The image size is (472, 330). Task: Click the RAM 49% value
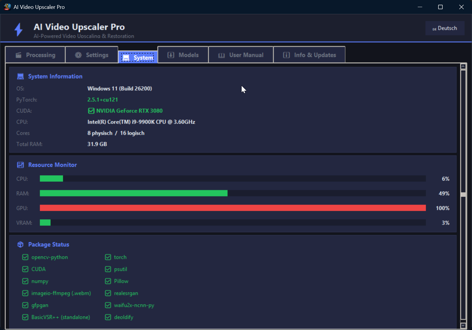pos(444,193)
